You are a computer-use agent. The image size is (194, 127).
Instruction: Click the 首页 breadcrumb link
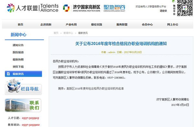click(x=56, y=33)
